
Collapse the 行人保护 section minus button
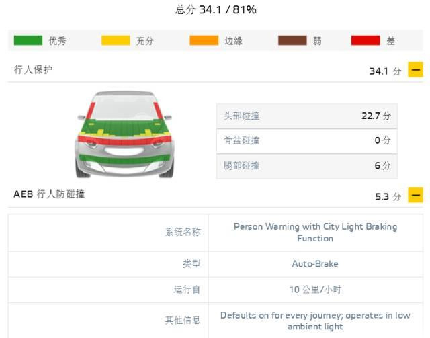click(x=415, y=70)
